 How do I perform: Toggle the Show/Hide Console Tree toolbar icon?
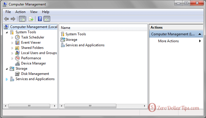[x=22, y=19]
